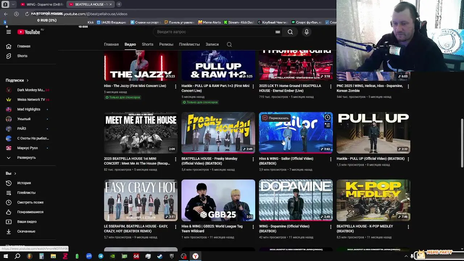Open options menu for Freaky Monday video
The width and height of the screenshot is (464, 261).
click(x=253, y=159)
